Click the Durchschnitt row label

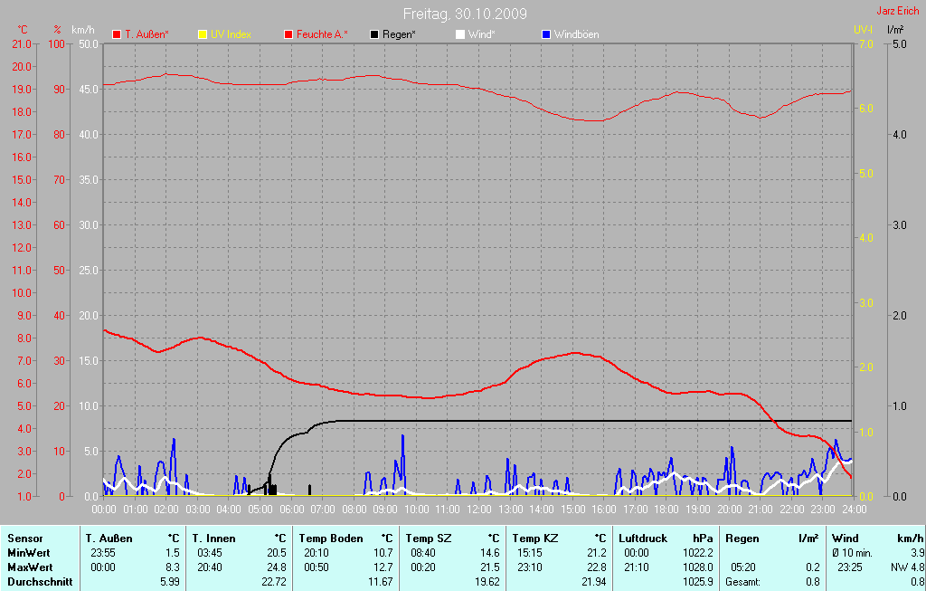pos(38,581)
